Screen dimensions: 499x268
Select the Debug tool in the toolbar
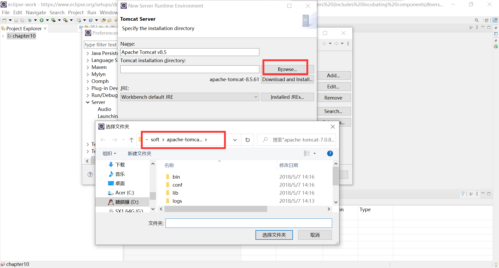click(30, 20)
